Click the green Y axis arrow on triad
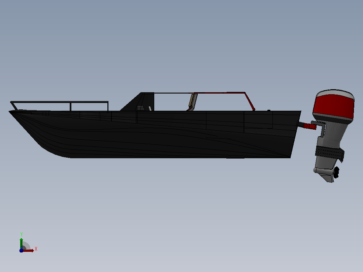Viewport: 363px width, 272px height. [x=21, y=243]
